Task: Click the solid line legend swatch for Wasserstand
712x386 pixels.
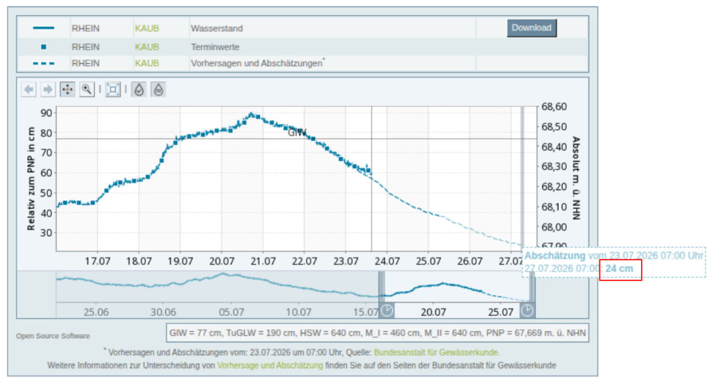Action: 44,28
